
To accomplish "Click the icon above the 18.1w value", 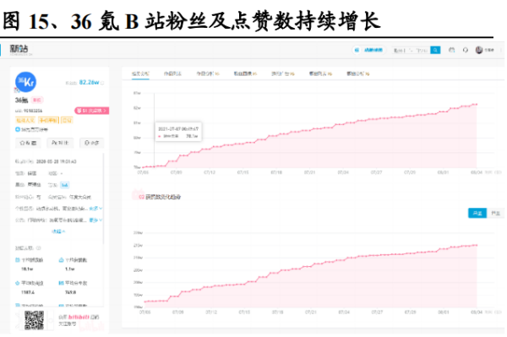I will click(18, 260).
